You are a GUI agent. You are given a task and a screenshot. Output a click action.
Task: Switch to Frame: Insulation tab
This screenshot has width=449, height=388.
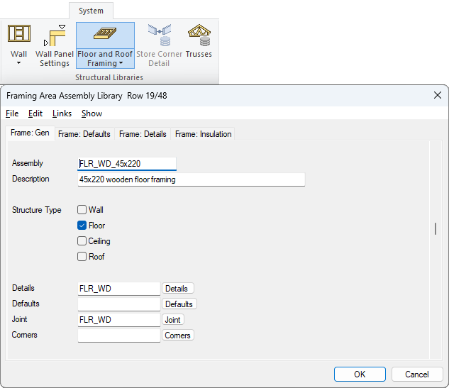pos(203,134)
